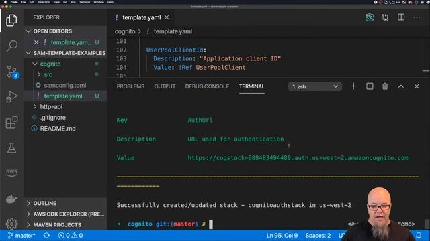
Task: Open the Run and Debug view
Action: click(x=11, y=97)
